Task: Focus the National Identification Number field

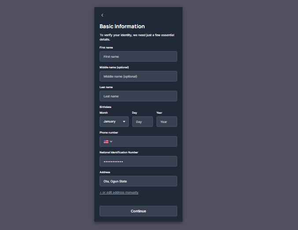Action: pyautogui.click(x=138, y=161)
